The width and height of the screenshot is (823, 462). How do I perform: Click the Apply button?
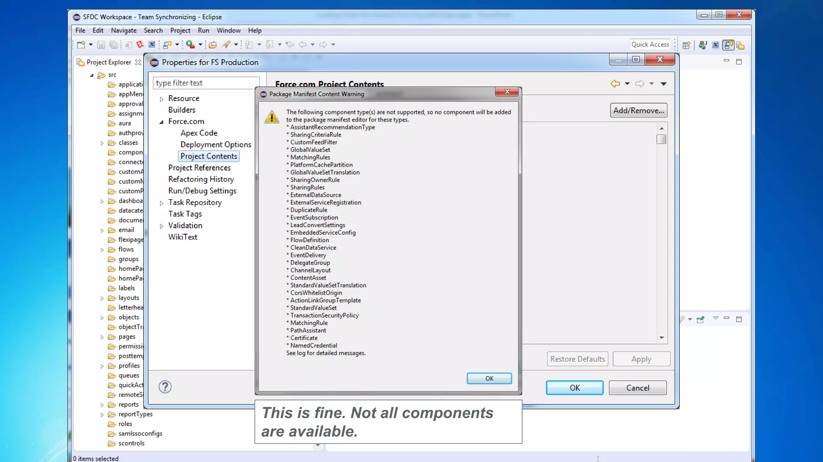tap(641, 359)
